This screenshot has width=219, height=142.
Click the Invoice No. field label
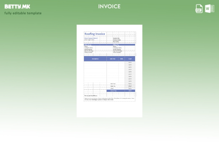(x=116, y=38)
